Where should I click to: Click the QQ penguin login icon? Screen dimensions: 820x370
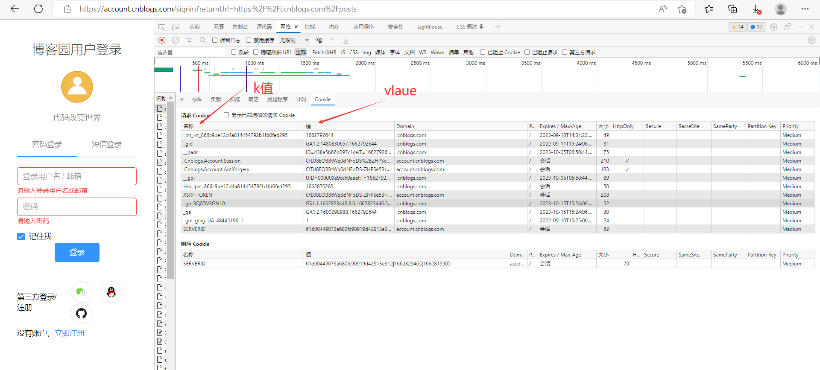(111, 292)
